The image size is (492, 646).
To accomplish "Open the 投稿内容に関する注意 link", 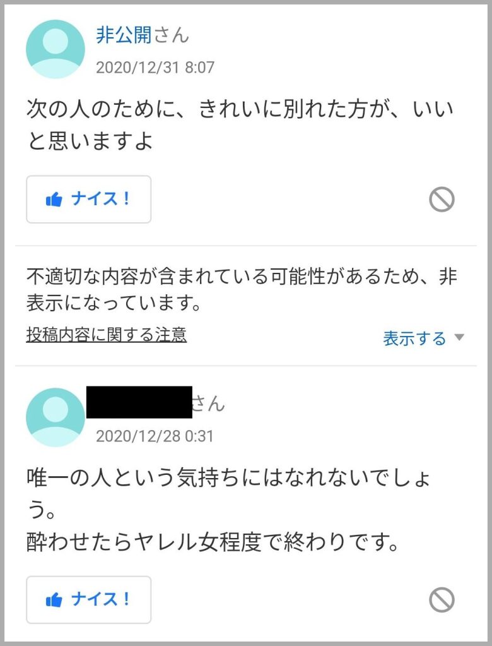I will coord(107,335).
